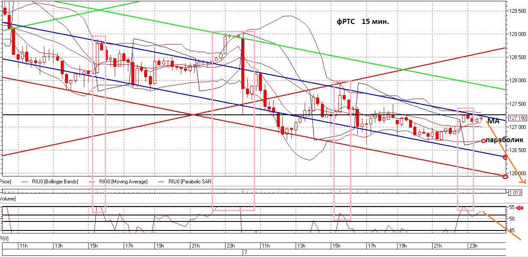Click the 129 000 price axis label
Image resolution: width=528 pixels, height=257 pixels.
(517, 34)
